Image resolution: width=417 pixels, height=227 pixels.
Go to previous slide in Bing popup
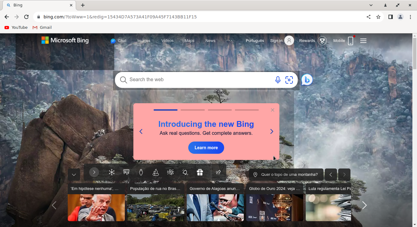141,131
